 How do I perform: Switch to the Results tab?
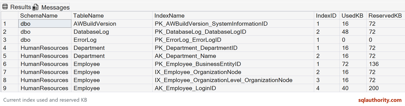click(x=16, y=7)
